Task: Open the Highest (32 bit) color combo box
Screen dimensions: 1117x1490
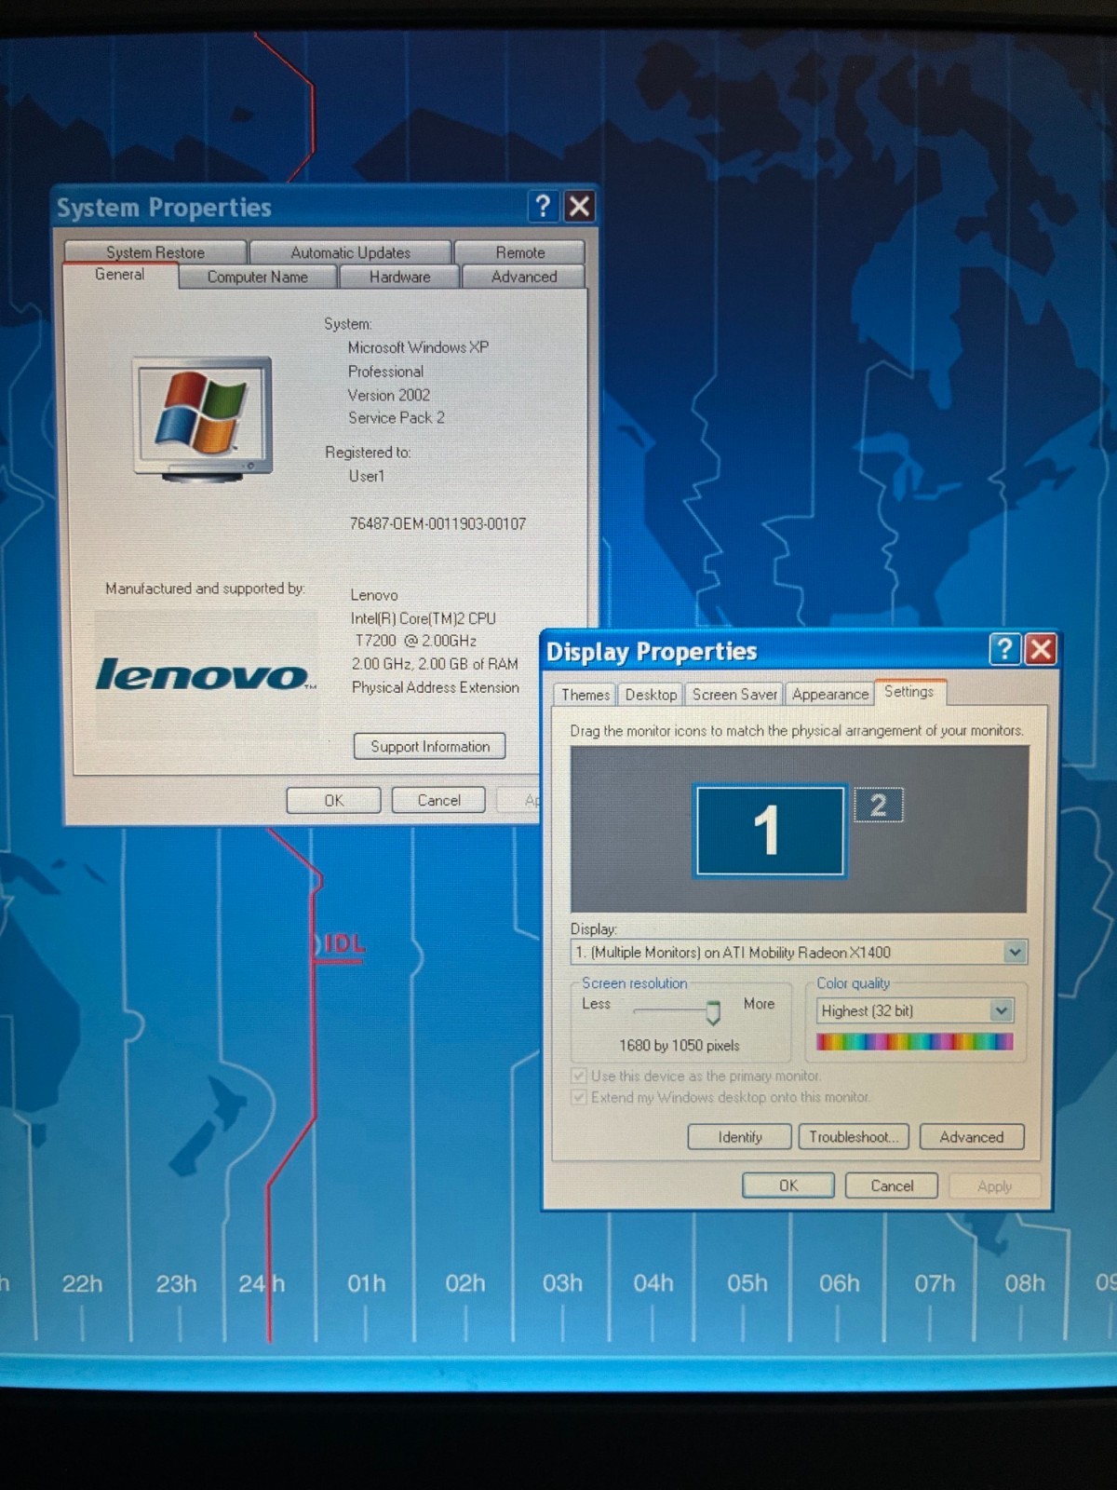Action: 915,1010
